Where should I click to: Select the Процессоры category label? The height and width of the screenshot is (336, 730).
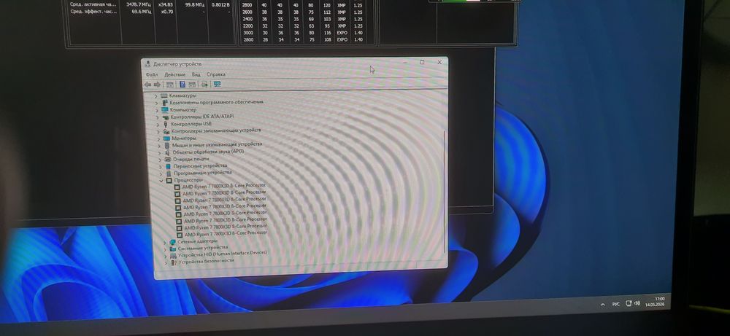[x=188, y=179]
